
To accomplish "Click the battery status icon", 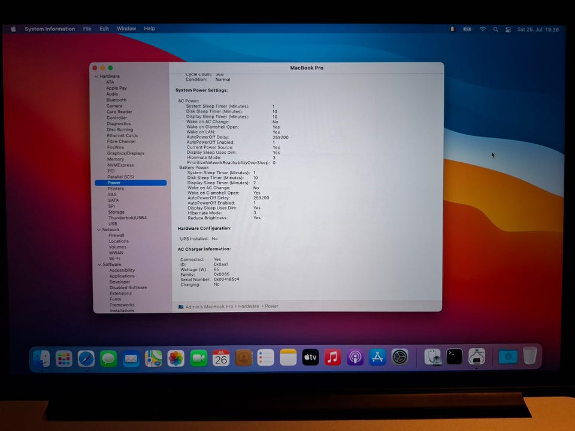I will click(x=467, y=29).
